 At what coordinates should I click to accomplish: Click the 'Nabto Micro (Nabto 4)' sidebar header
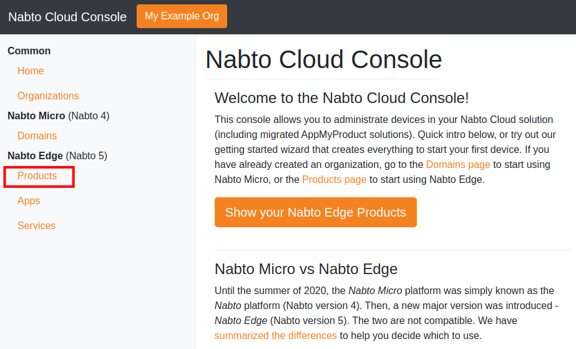tap(58, 116)
